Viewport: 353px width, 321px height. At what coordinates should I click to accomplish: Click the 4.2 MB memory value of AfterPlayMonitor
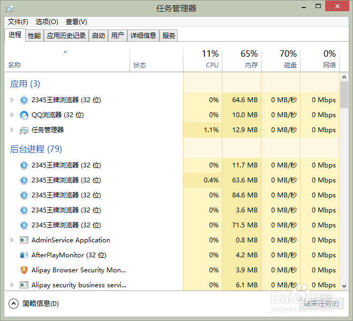(x=247, y=255)
